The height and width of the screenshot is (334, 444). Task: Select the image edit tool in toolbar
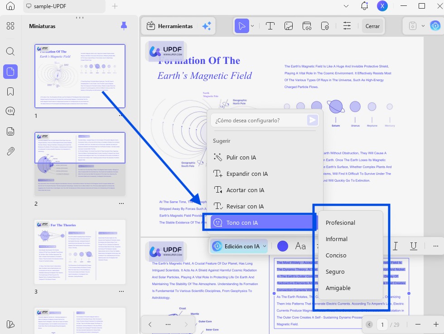click(x=288, y=26)
